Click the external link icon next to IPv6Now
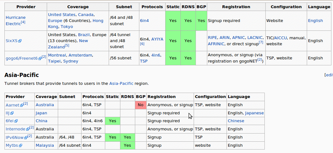This screenshot has height=153, width=333. 26,138
